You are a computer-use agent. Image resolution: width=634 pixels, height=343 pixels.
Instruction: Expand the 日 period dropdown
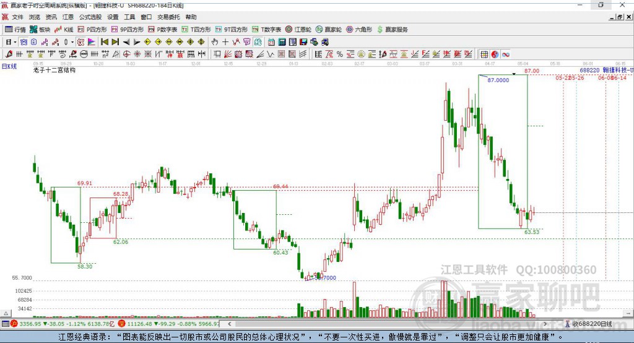point(15,42)
